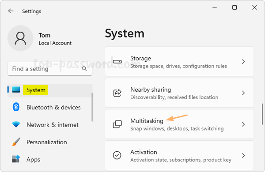This screenshot has width=265, height=172.
Task: Click the Activation checkmark circle icon
Action: 117,155
